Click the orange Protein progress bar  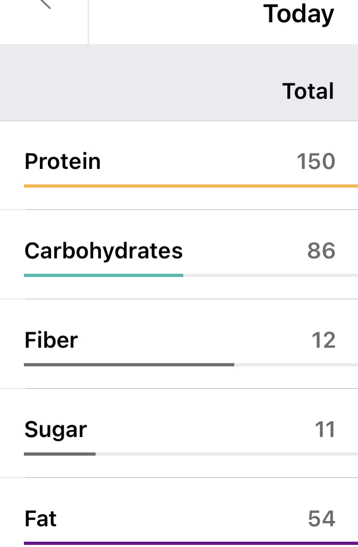(191, 186)
